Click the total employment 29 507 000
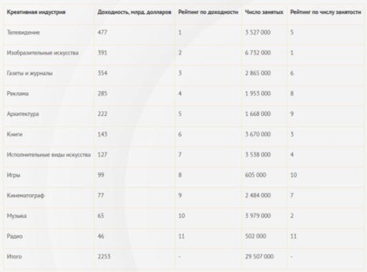The image size is (367, 272). point(260,257)
